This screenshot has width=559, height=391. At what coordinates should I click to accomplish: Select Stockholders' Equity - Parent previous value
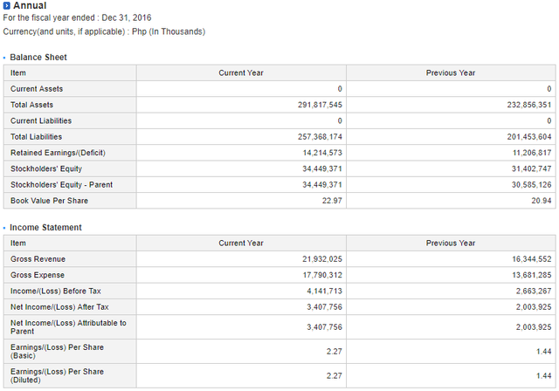click(532, 185)
